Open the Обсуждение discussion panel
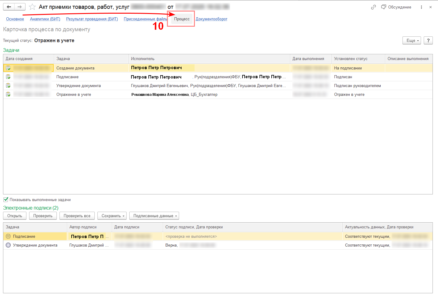Viewport: 438px width, 296px height. [x=396, y=7]
